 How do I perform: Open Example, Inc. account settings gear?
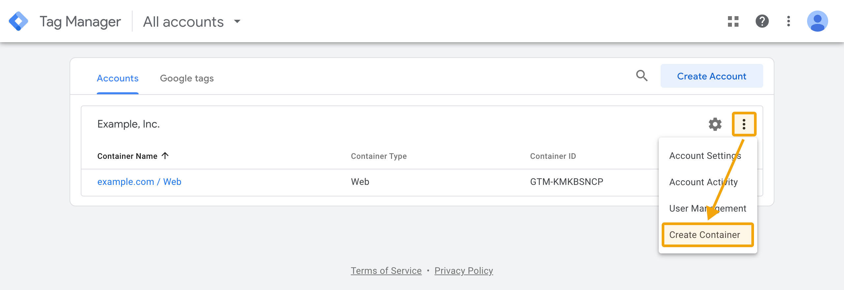pos(715,124)
